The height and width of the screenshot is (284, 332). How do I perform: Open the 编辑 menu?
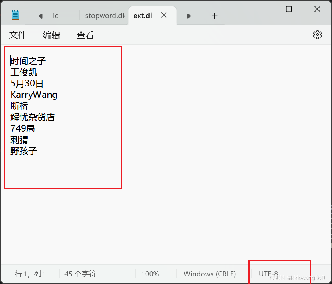[x=52, y=35]
